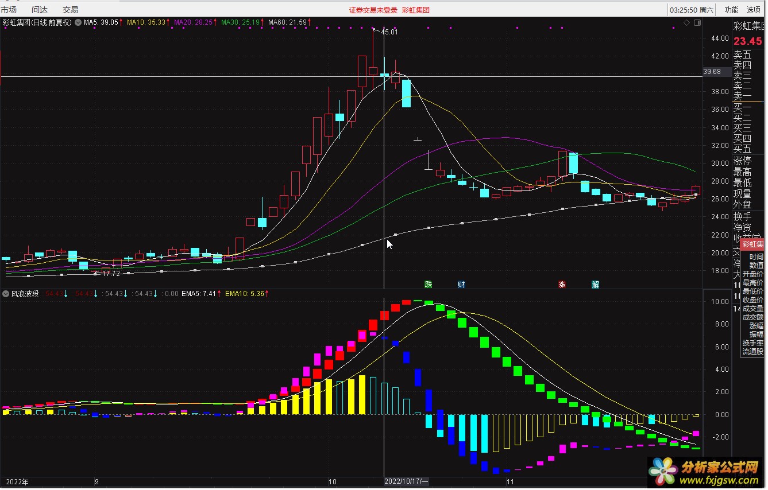Click the 振幅 row in tooltip

point(756,335)
